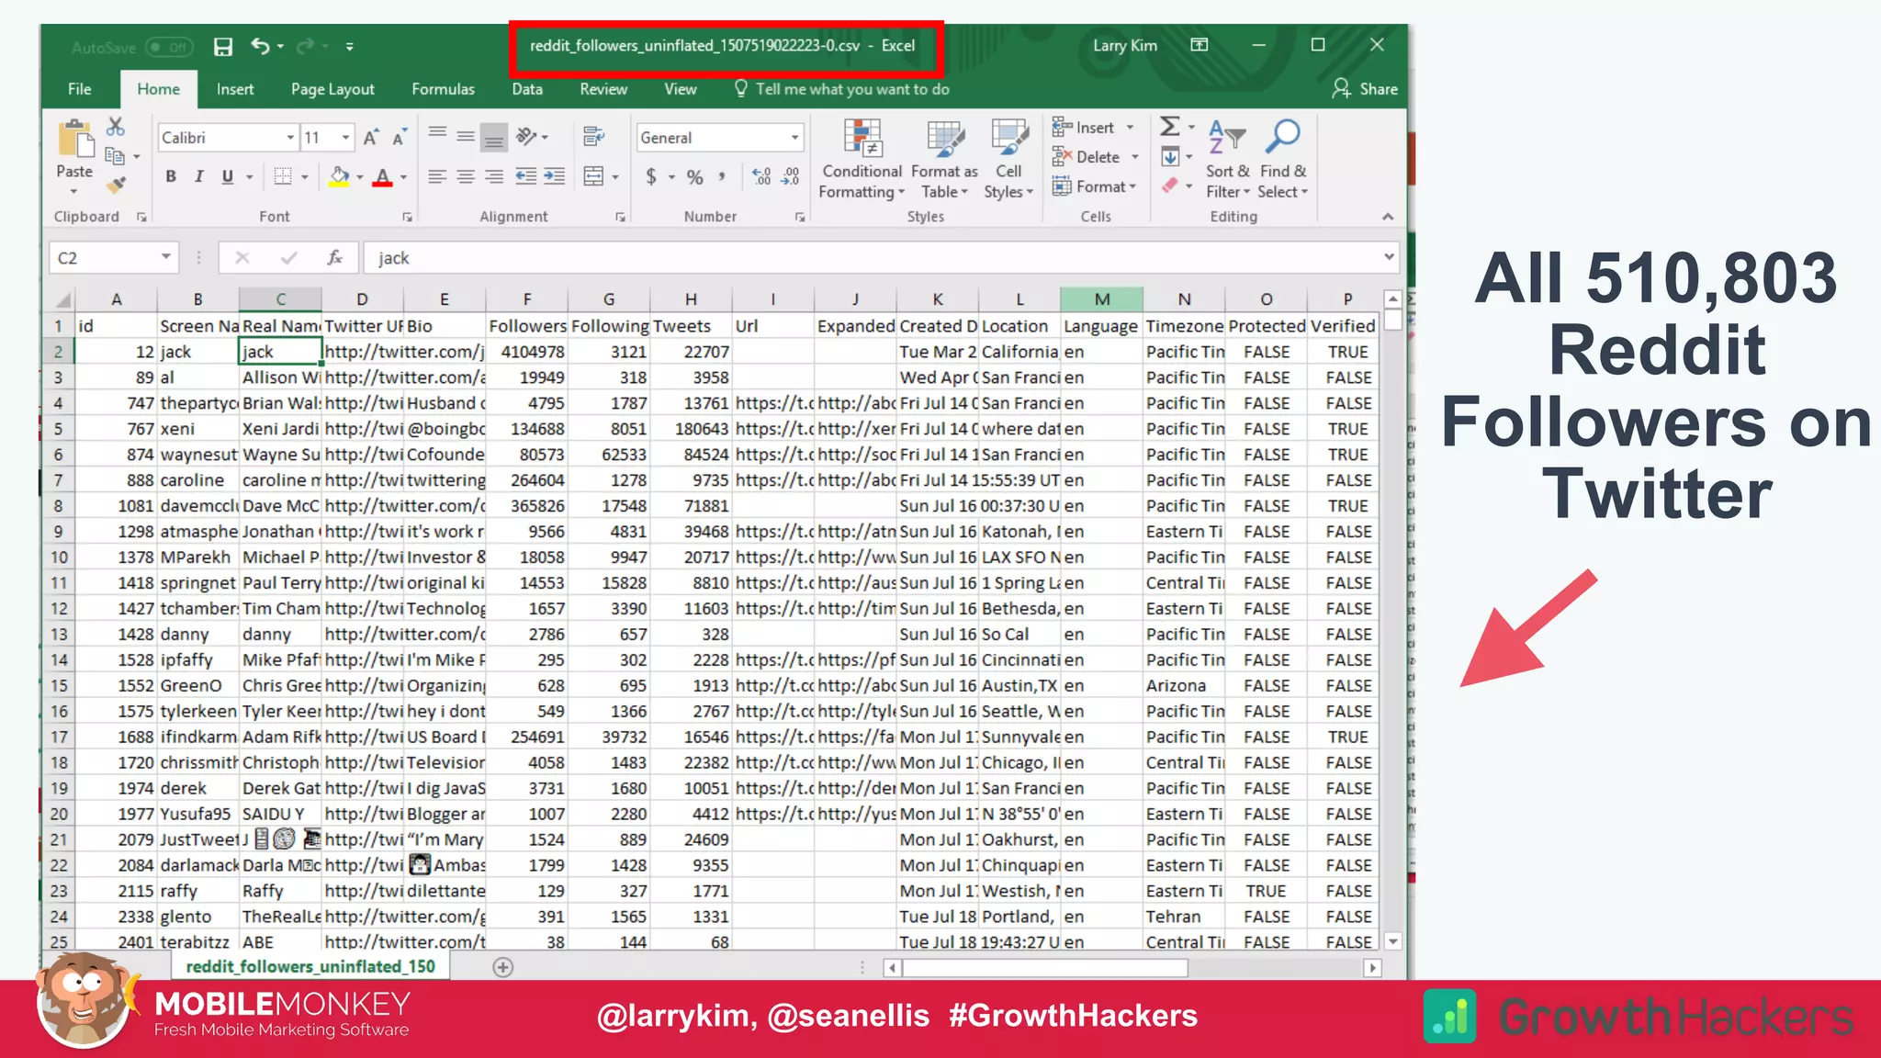
Task: Click the Copy icon
Action: click(x=115, y=156)
